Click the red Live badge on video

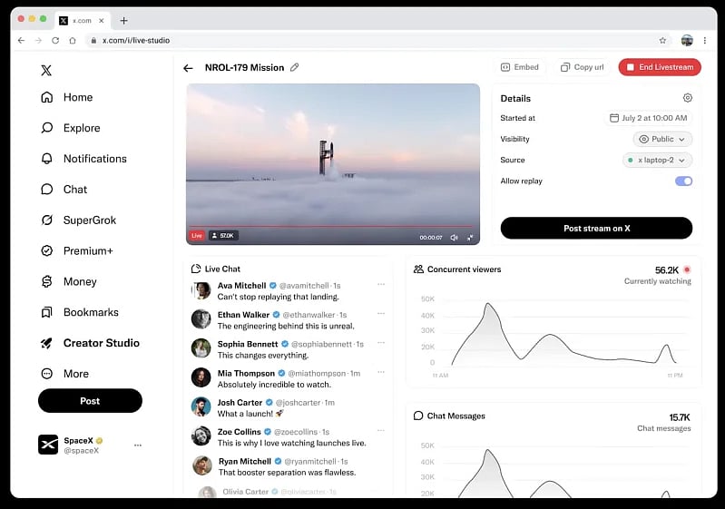197,236
